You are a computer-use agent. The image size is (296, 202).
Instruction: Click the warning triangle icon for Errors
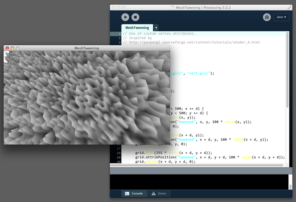pos(153,193)
